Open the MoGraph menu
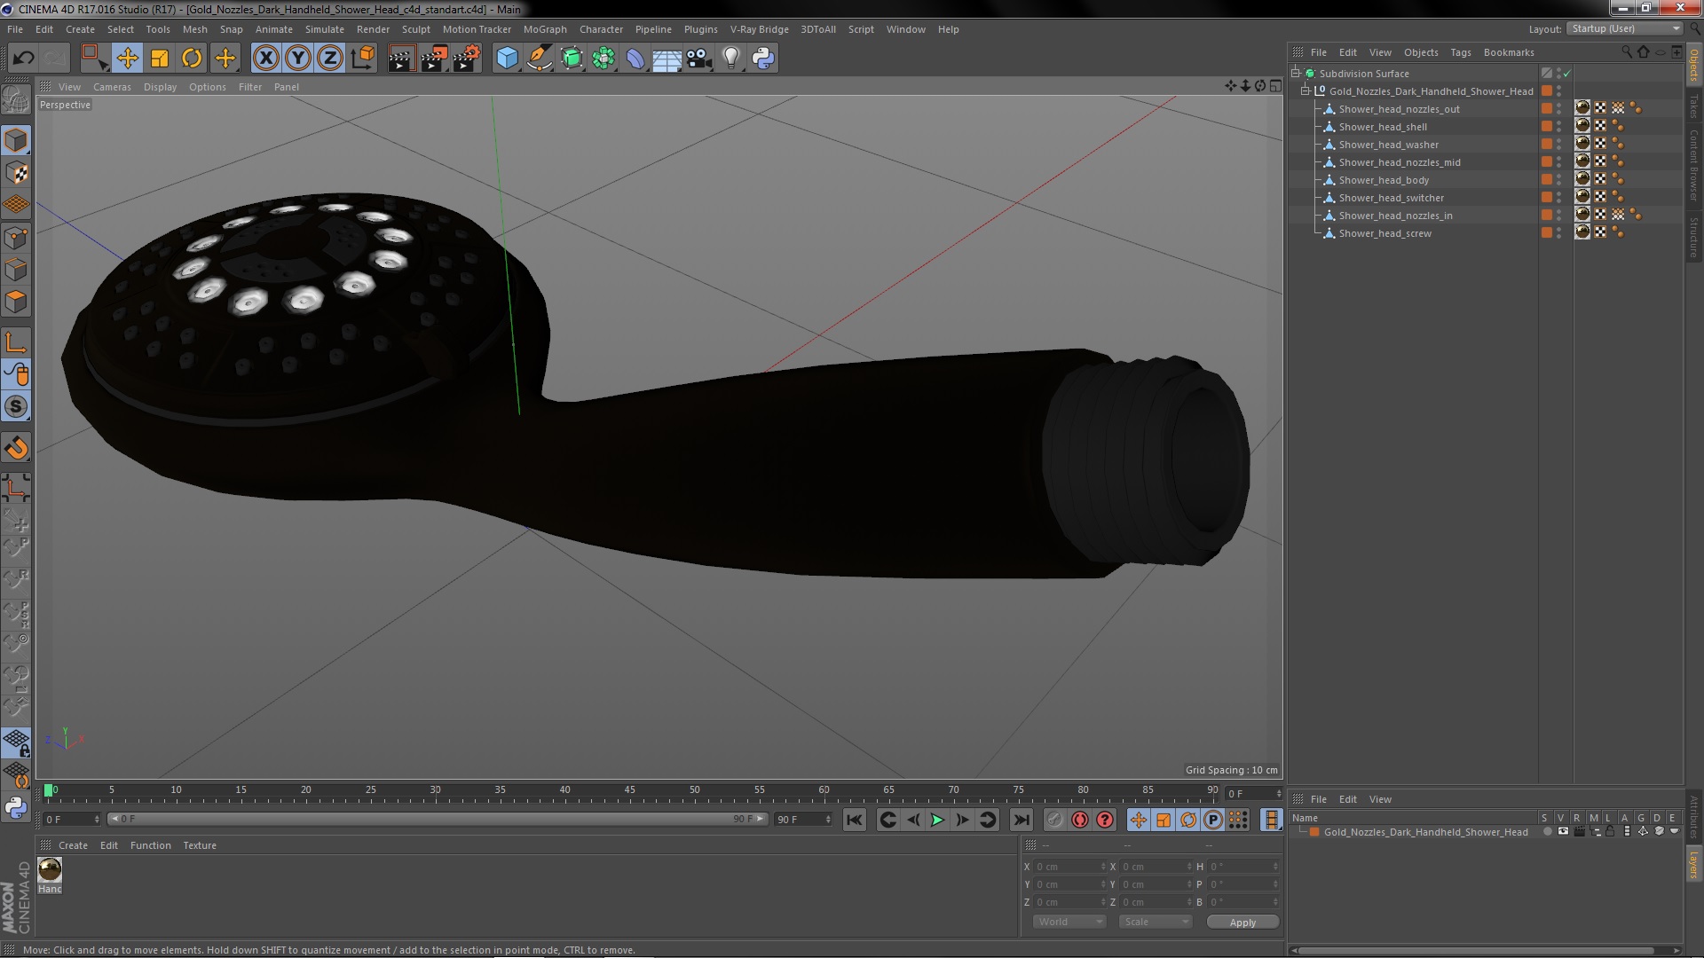Screen dimensions: 1704x958 pyautogui.click(x=544, y=29)
